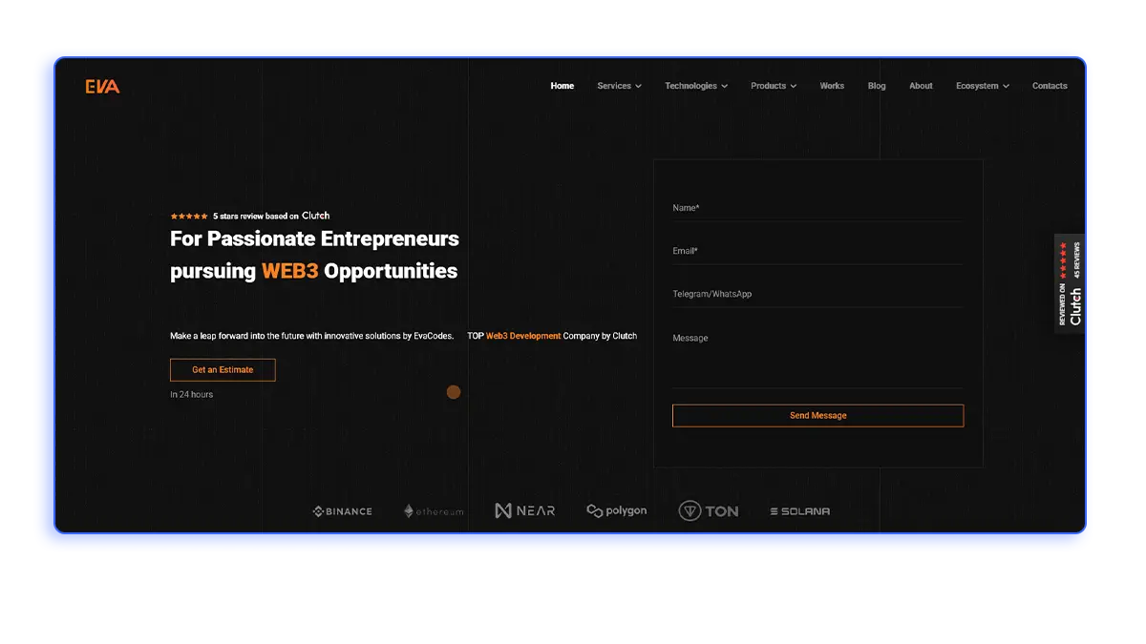
Task: Expand the Services dropdown
Action: [x=619, y=86]
